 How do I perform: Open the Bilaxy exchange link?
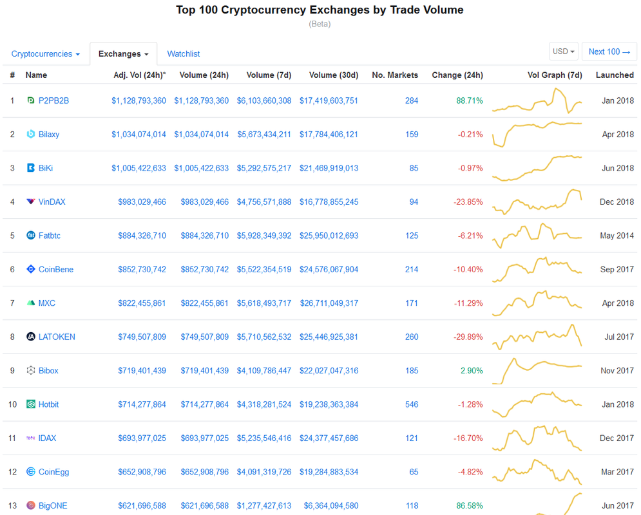[x=49, y=135]
